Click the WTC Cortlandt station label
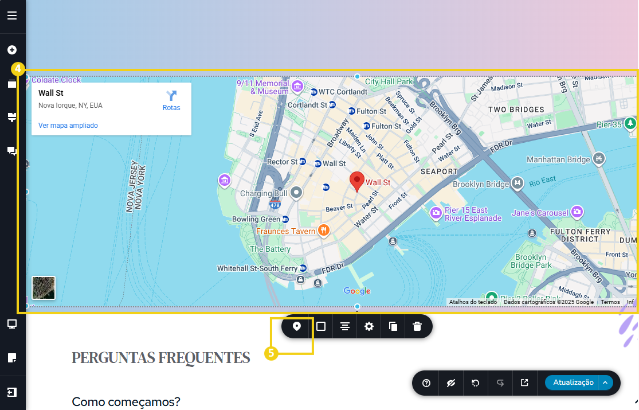 [343, 92]
